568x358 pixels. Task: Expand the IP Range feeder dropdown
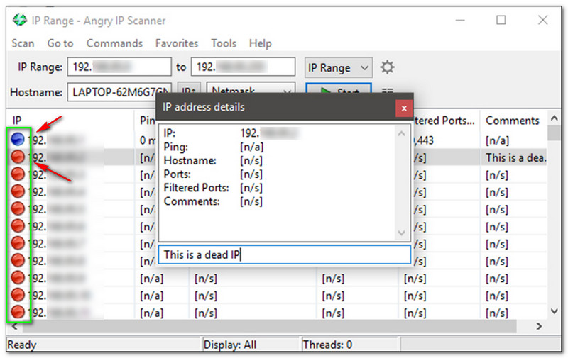tap(338, 67)
